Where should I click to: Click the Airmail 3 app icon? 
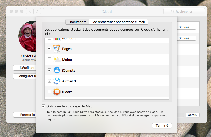tap(57, 81)
